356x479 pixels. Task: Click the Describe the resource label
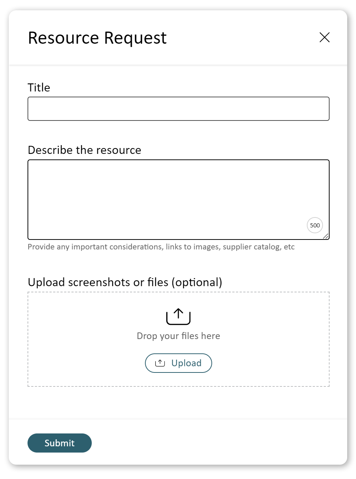[x=84, y=150]
